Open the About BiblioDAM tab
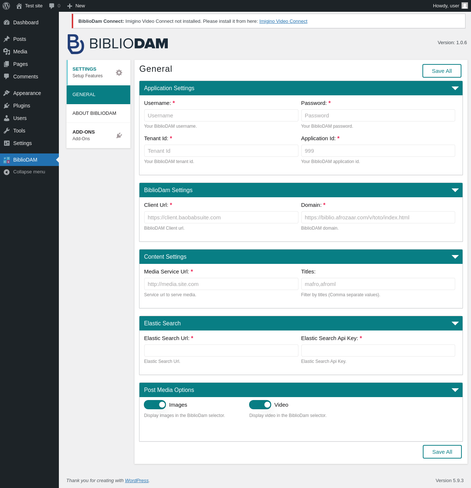This screenshot has width=471, height=488. [99, 113]
